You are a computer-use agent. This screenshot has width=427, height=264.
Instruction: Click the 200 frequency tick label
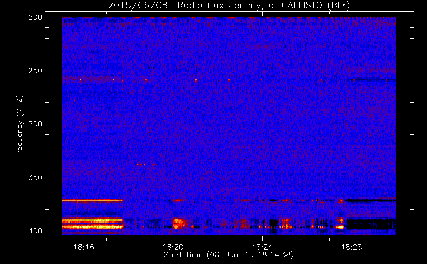35,17
